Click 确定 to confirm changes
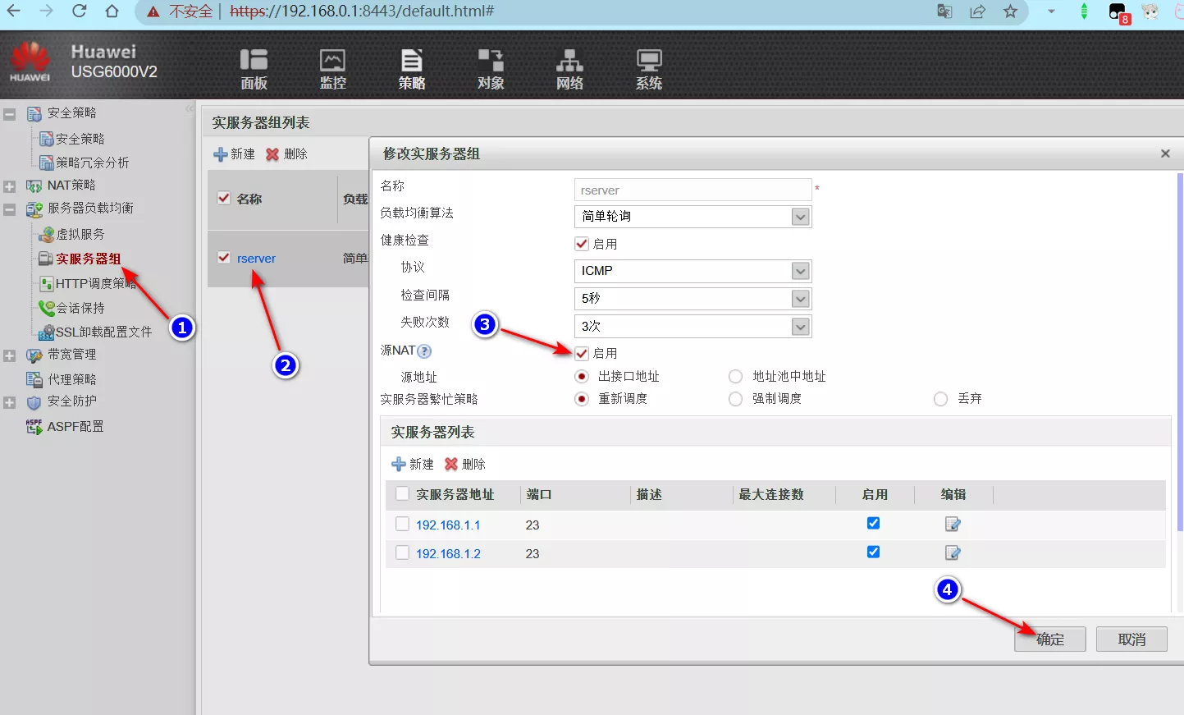Image resolution: width=1184 pixels, height=715 pixels. (1049, 639)
